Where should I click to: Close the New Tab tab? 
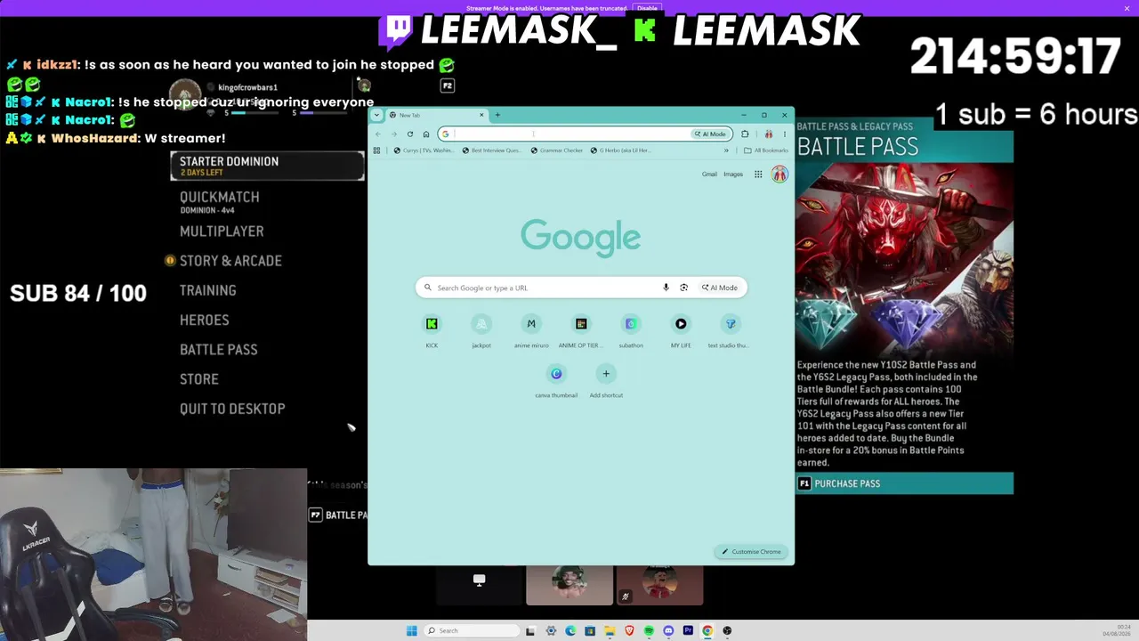point(481,115)
